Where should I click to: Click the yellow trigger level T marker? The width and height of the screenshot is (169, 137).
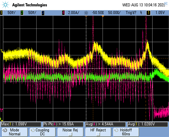pos(2,51)
